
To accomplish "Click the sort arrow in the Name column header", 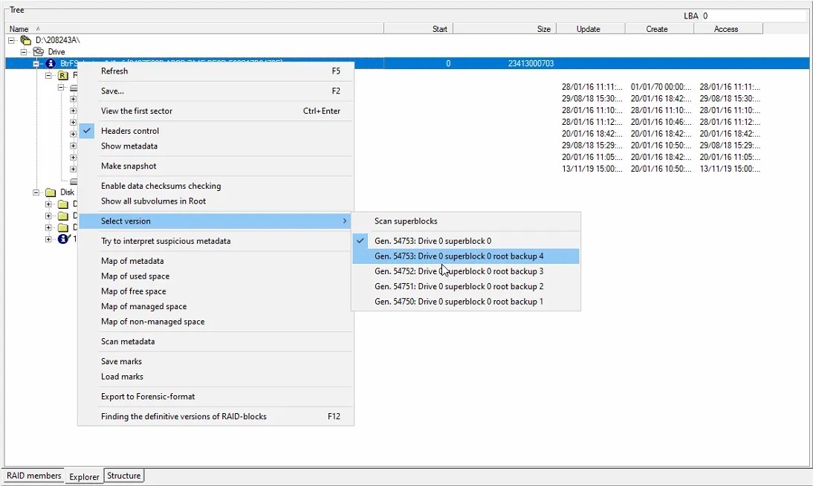I will (39, 29).
